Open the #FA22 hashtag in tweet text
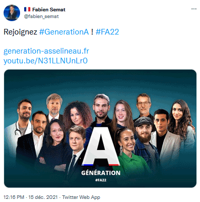The width and height of the screenshot is (200, 202). tap(107, 32)
